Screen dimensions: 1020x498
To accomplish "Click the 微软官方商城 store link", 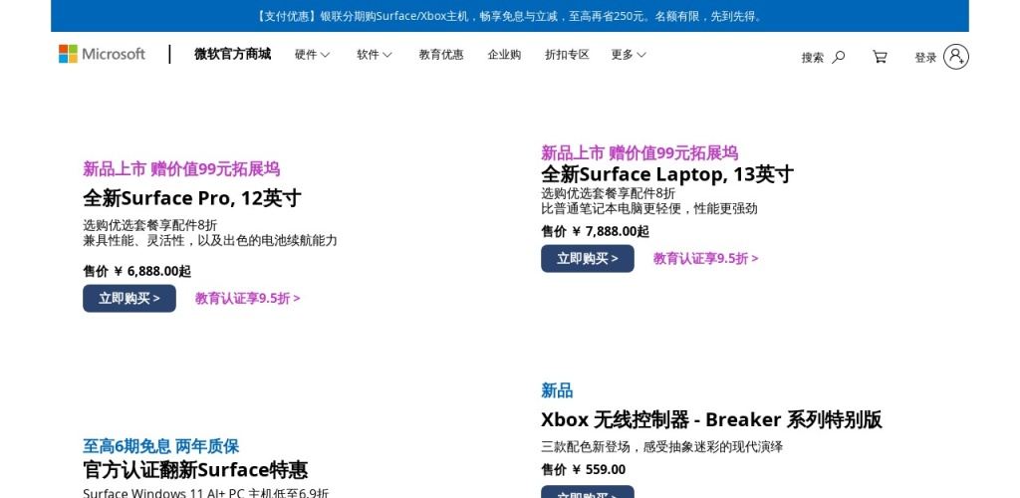I will click(x=232, y=54).
